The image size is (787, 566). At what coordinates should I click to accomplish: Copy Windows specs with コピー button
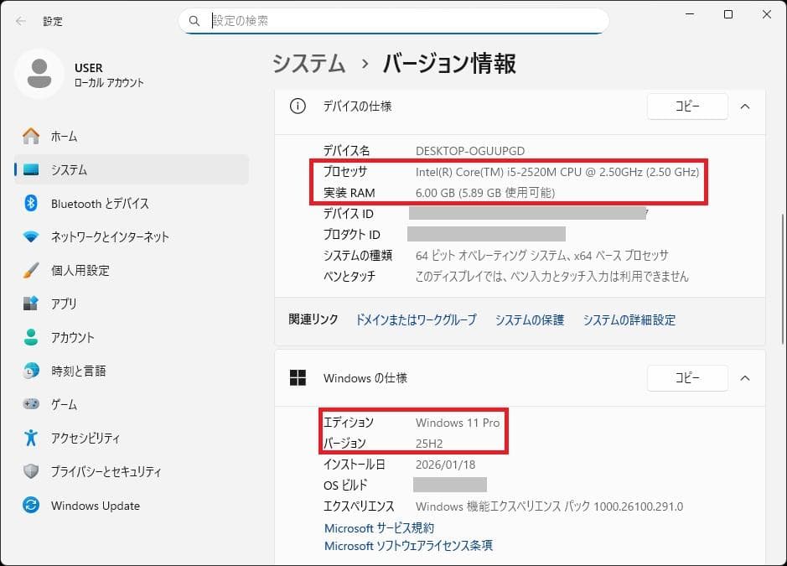pos(687,378)
